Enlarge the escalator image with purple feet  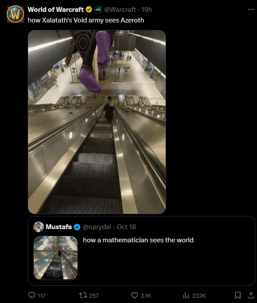coord(97,122)
